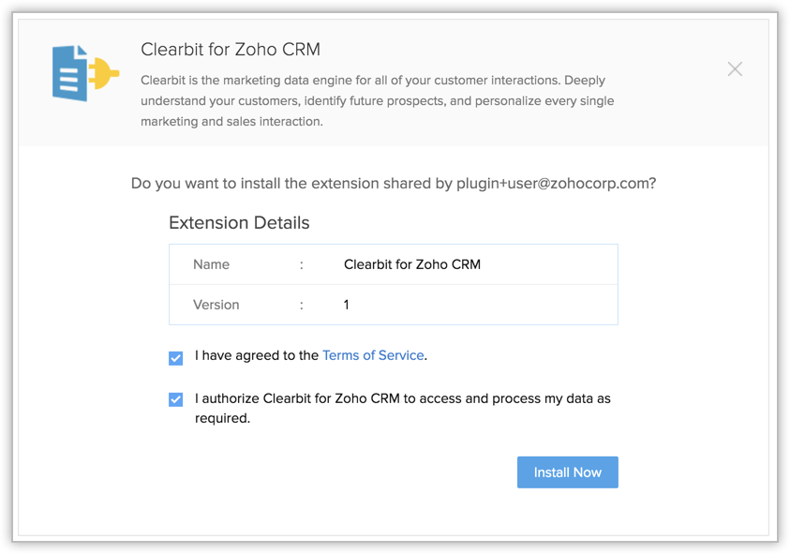Click the Extension Details heading
The image size is (790, 554).
pyautogui.click(x=239, y=223)
